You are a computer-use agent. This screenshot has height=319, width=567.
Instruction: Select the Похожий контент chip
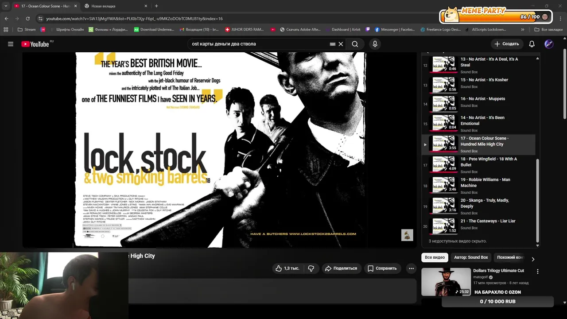pos(509,257)
